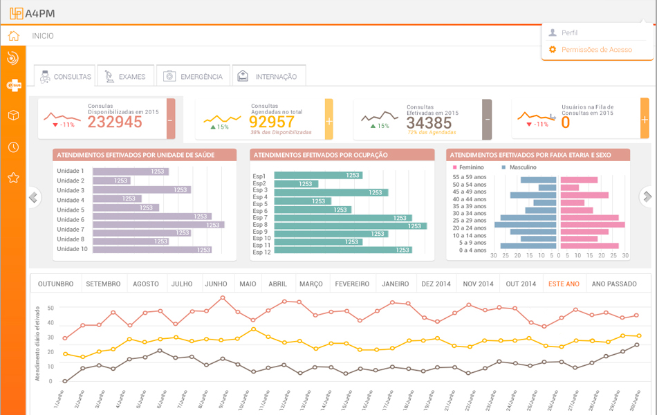Select the ANO PASSADO time filter
Viewport: 657px width, 415px height.
tap(614, 284)
